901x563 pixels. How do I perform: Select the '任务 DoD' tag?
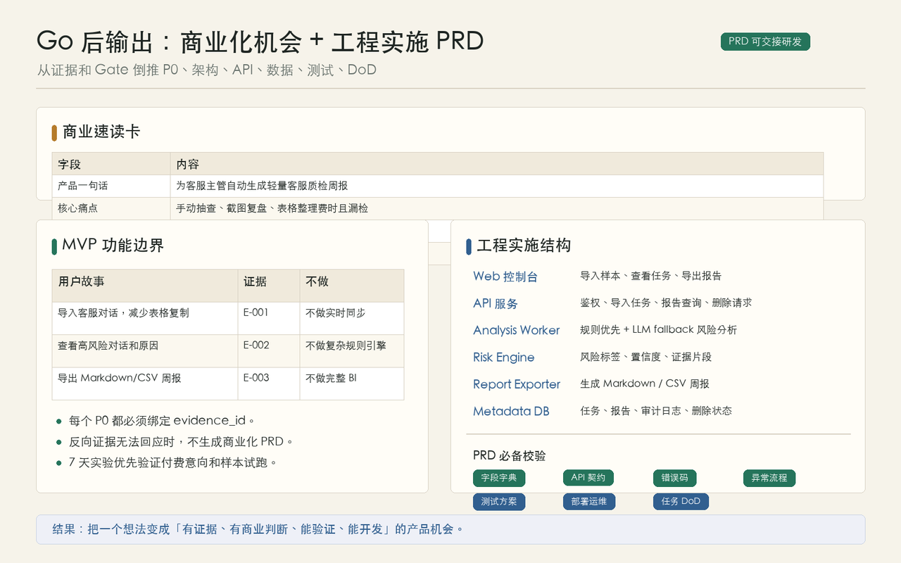point(681,502)
